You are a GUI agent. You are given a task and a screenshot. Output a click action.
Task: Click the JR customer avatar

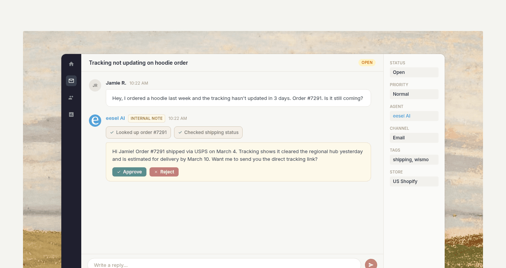(95, 85)
